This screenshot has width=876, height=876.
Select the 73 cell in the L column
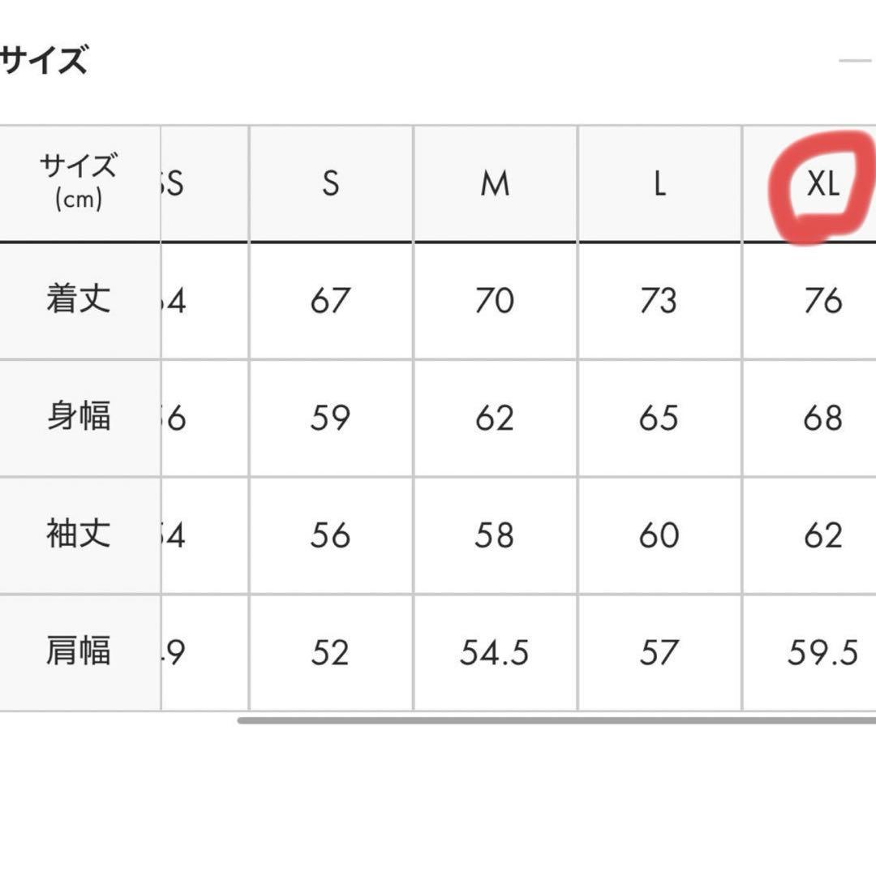coord(659,301)
